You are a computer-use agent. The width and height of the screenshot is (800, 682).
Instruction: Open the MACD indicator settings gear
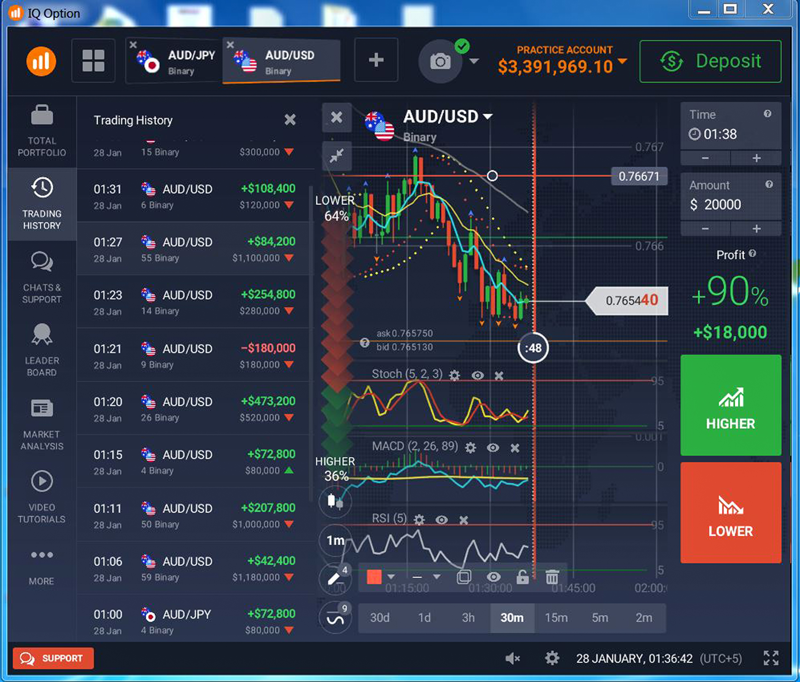pos(470,448)
